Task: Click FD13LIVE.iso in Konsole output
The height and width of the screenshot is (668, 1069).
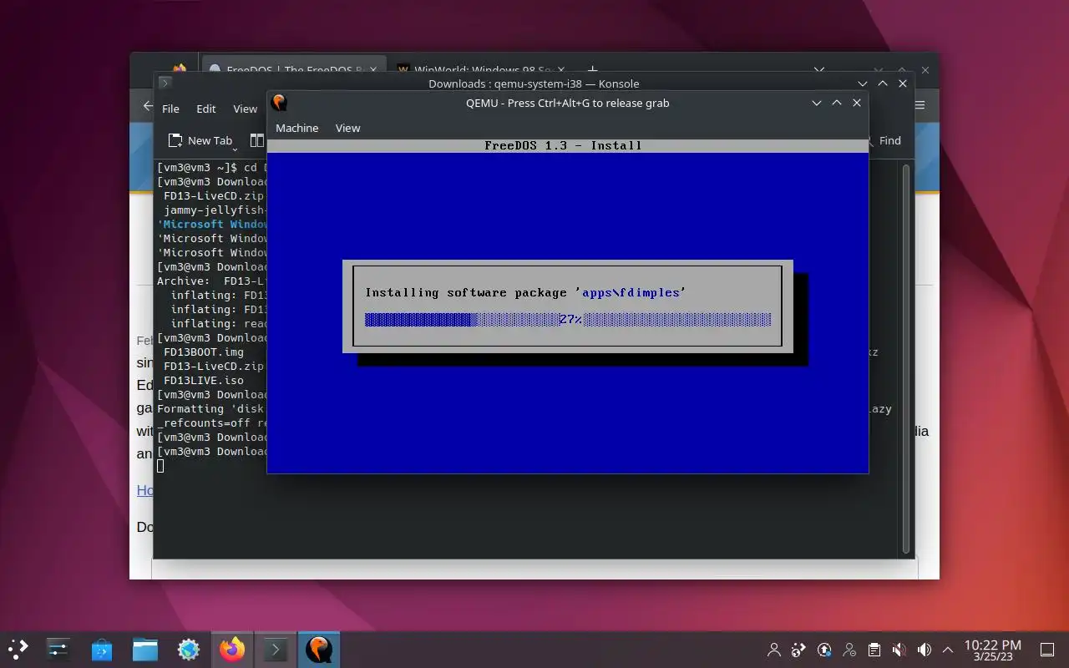Action: [x=204, y=380]
